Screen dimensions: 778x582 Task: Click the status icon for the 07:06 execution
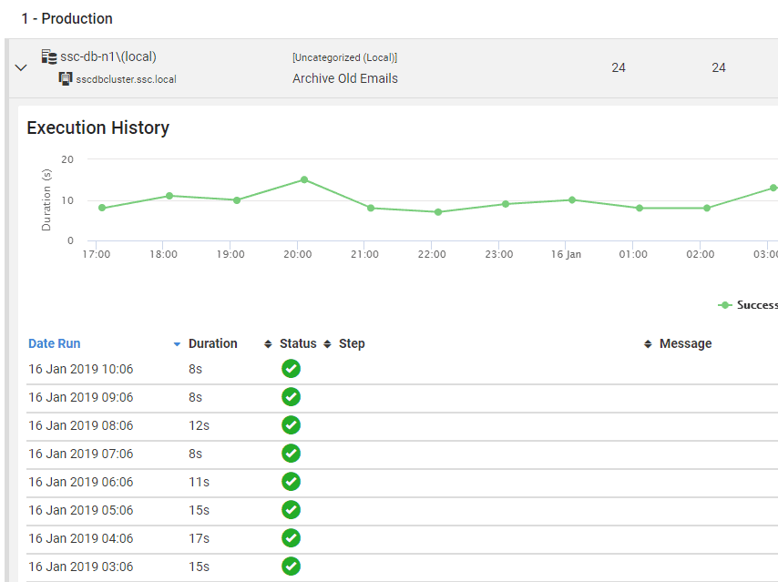click(291, 453)
